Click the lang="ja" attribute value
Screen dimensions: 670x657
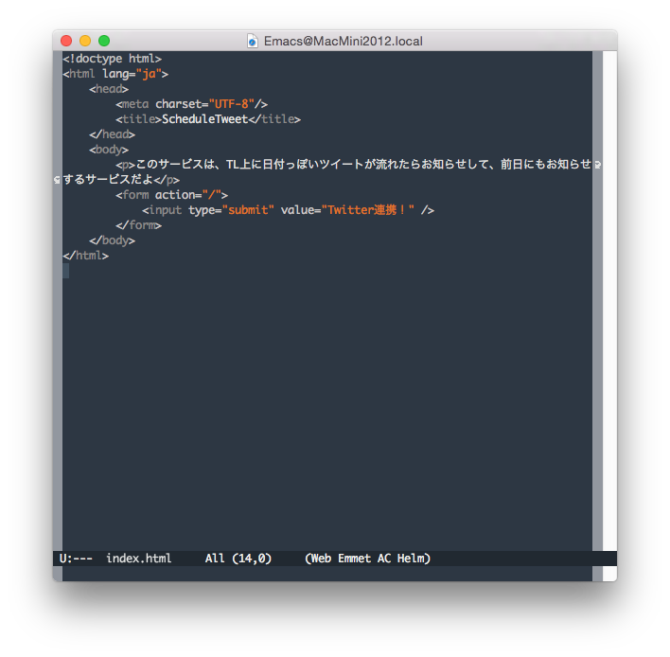[150, 74]
